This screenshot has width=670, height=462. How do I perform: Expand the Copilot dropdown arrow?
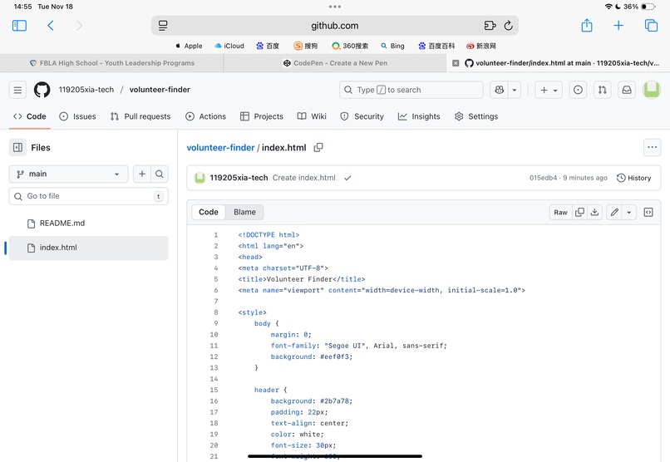coord(515,90)
